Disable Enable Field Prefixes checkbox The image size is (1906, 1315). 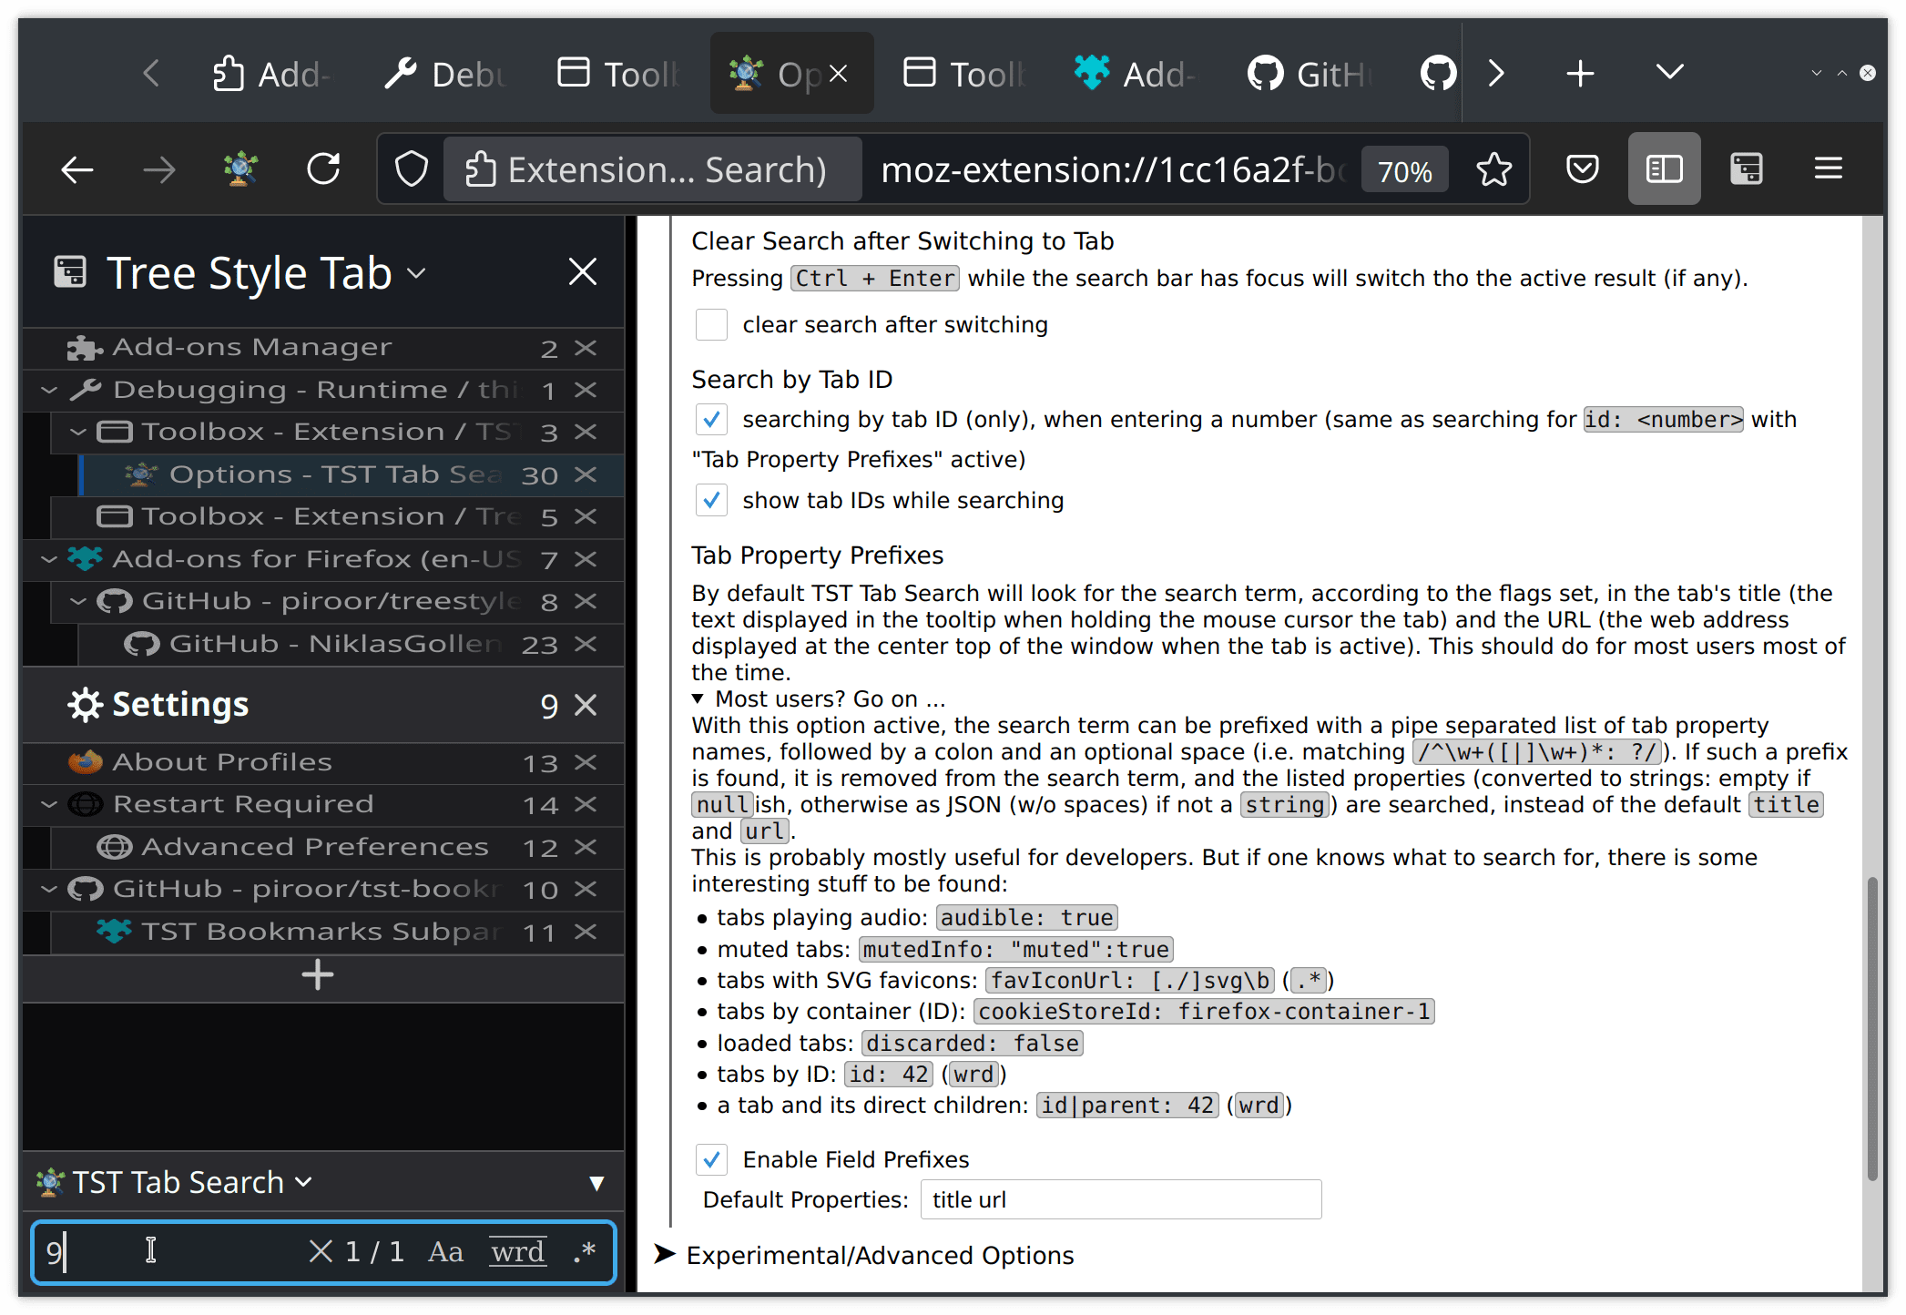711,1160
